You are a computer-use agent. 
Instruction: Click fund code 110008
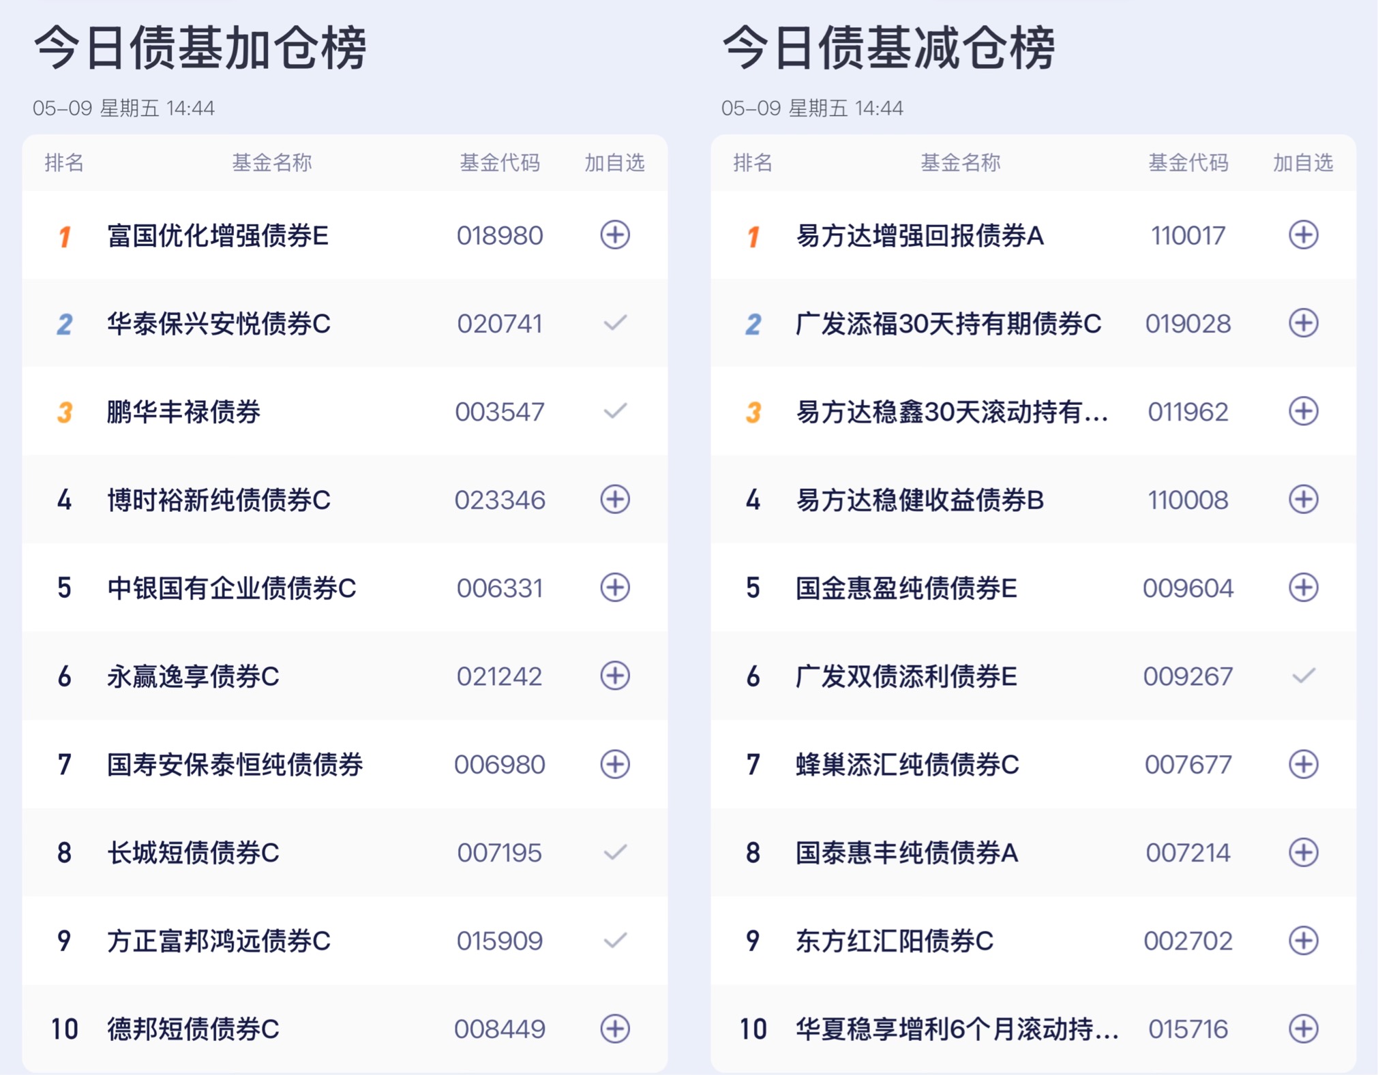point(1188,500)
